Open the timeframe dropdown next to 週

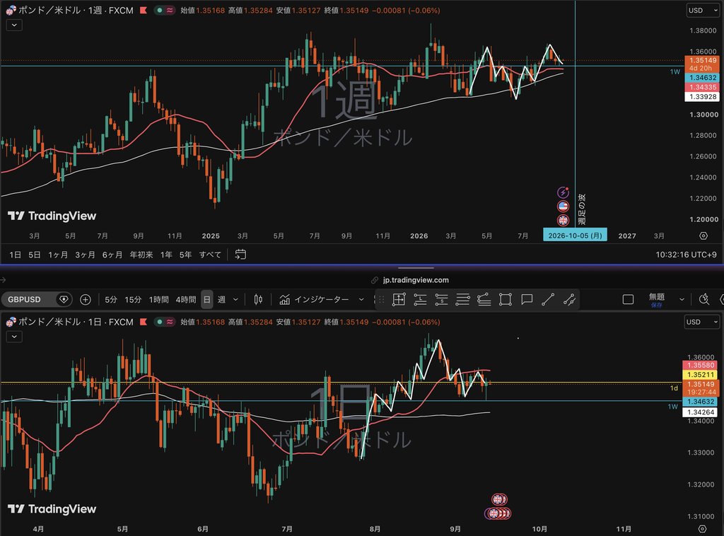tap(235, 300)
